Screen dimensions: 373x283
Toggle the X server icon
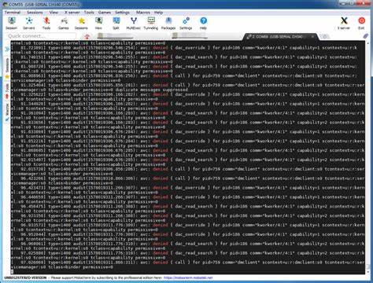click(344, 23)
